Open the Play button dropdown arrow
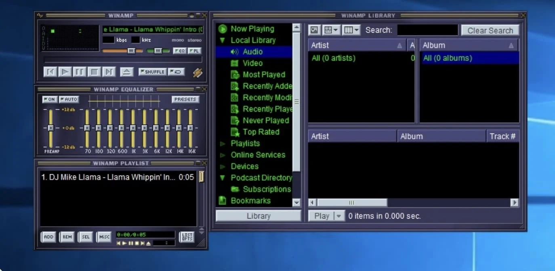This screenshot has width=555, height=271. (x=339, y=216)
